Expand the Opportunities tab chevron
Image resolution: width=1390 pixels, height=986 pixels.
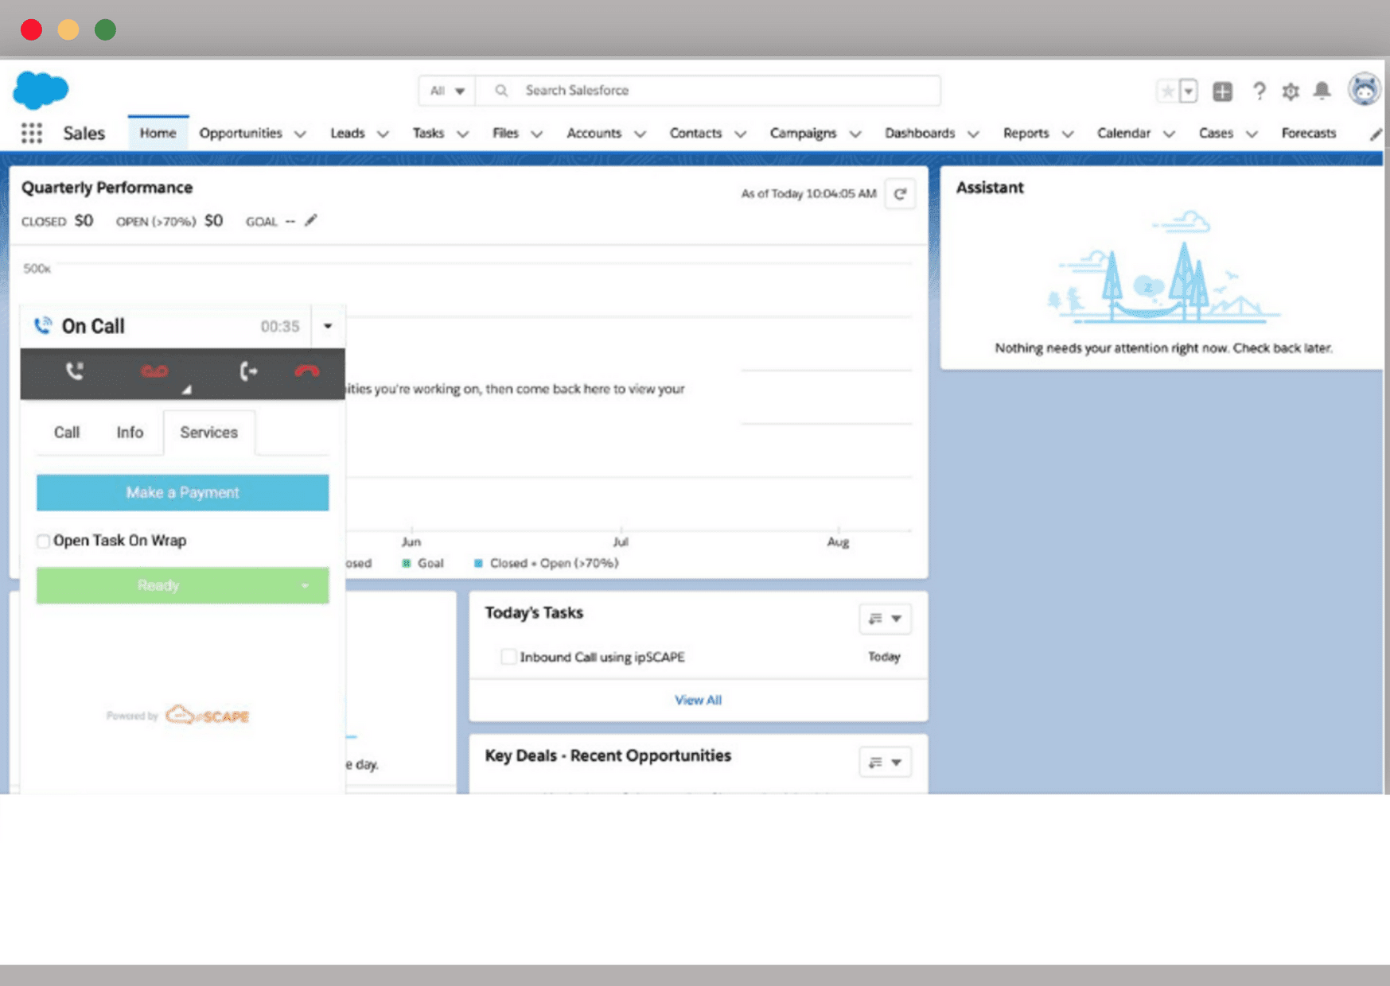(300, 134)
